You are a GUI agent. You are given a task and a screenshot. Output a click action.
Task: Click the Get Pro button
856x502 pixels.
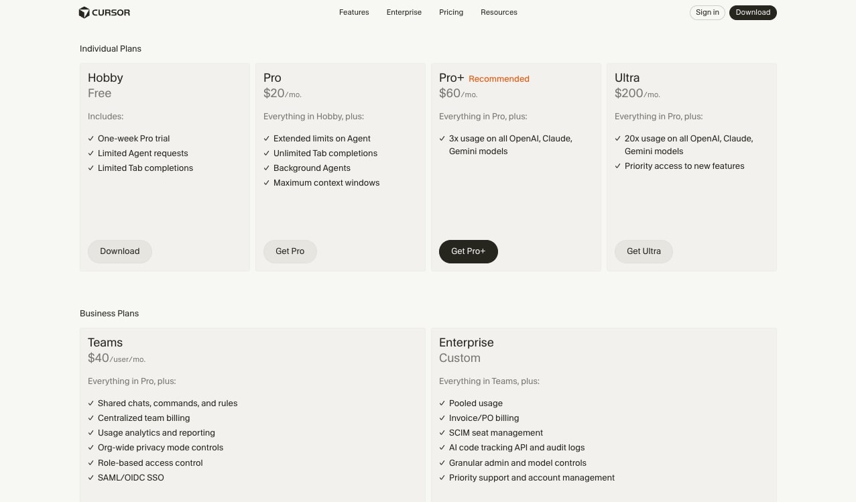tap(290, 251)
